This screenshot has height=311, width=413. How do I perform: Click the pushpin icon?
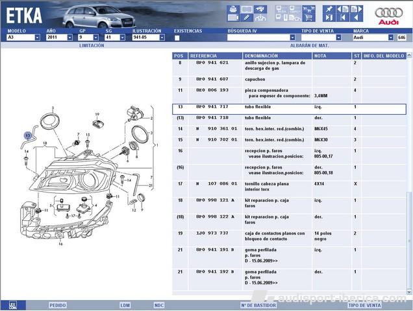(x=329, y=10)
